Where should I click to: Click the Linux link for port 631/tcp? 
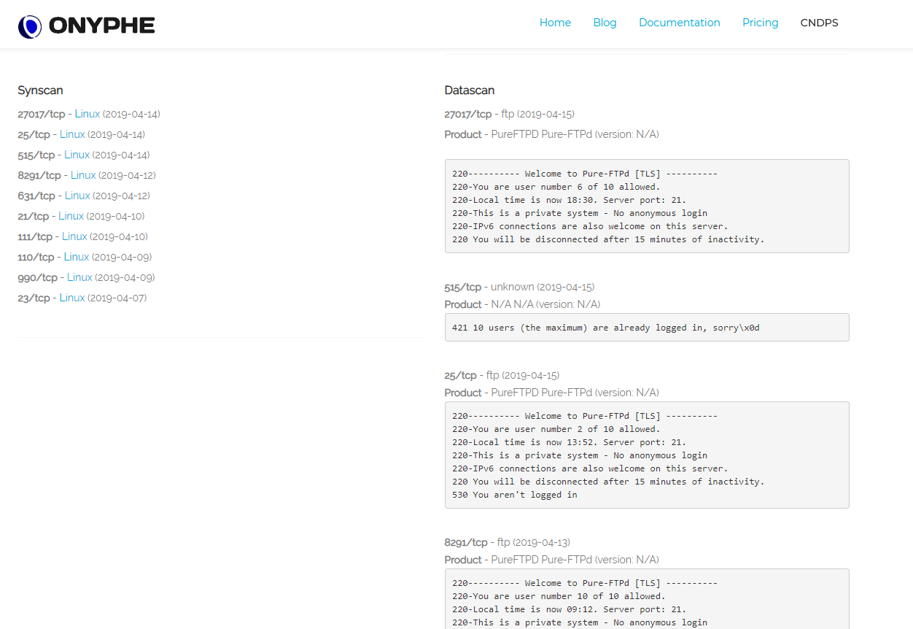(x=77, y=196)
